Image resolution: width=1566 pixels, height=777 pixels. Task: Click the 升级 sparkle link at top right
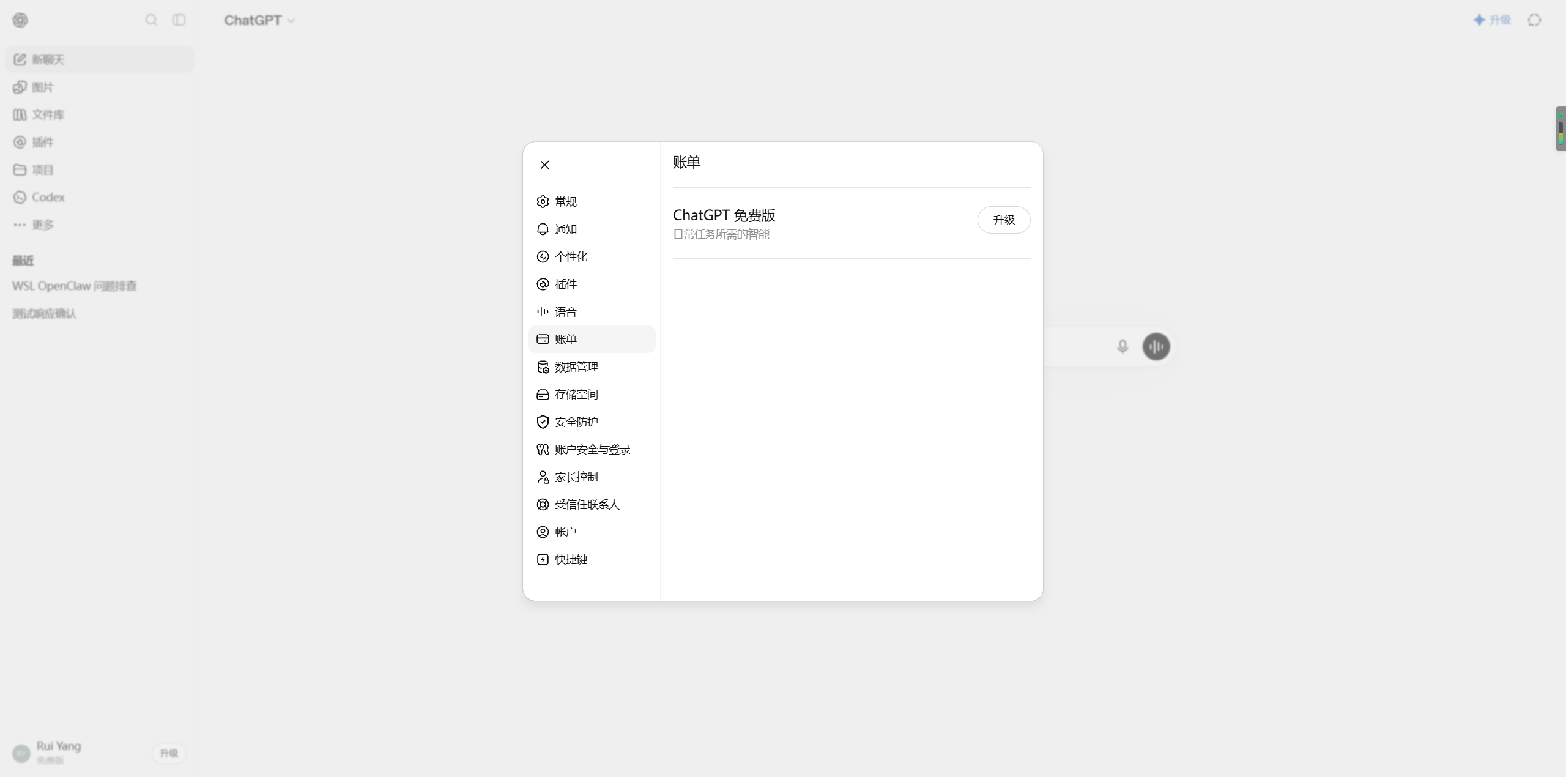[1492, 20]
